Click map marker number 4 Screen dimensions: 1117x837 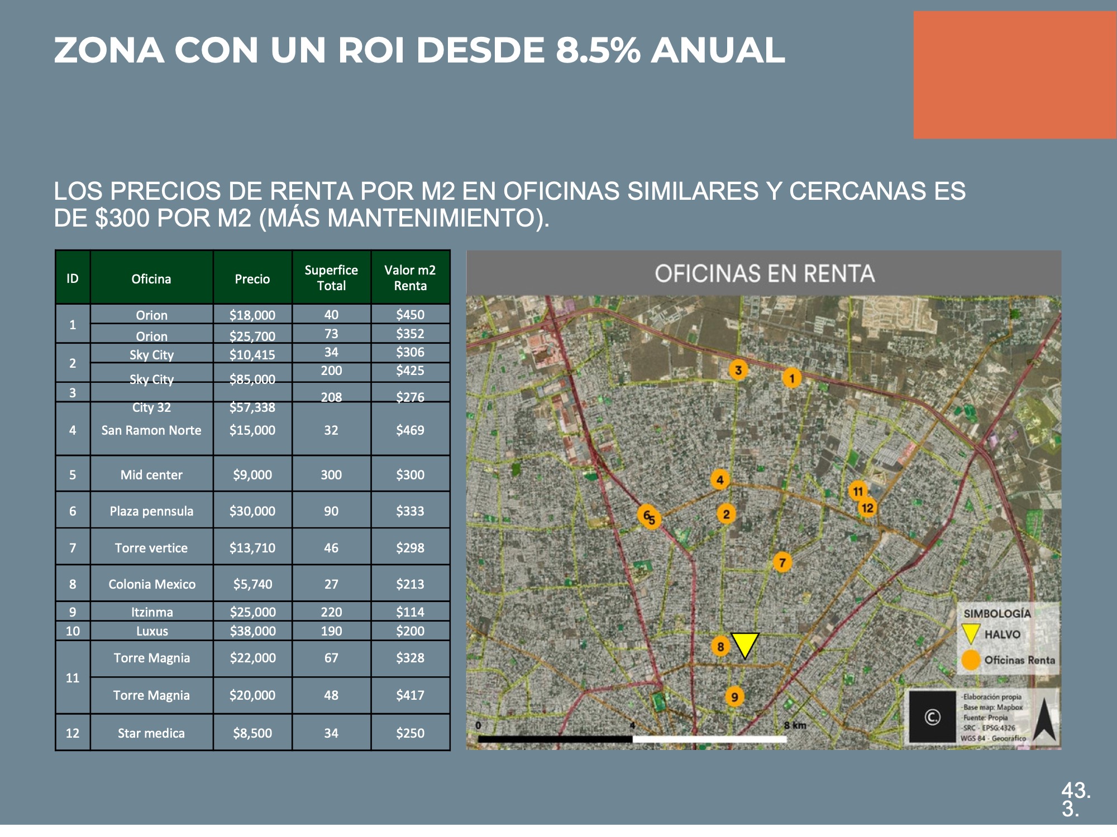coord(720,479)
